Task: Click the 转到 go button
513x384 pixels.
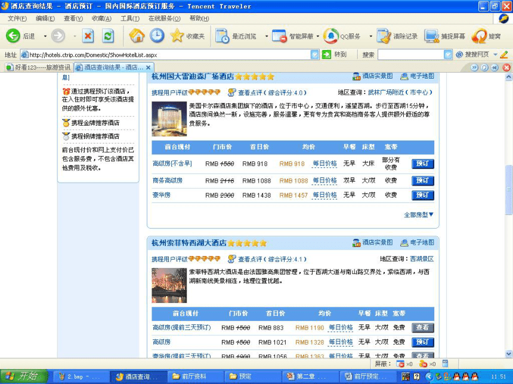Action: pyautogui.click(x=334, y=55)
